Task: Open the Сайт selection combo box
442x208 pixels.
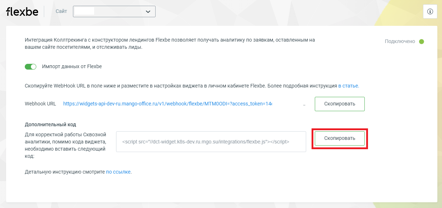Action: click(x=114, y=11)
